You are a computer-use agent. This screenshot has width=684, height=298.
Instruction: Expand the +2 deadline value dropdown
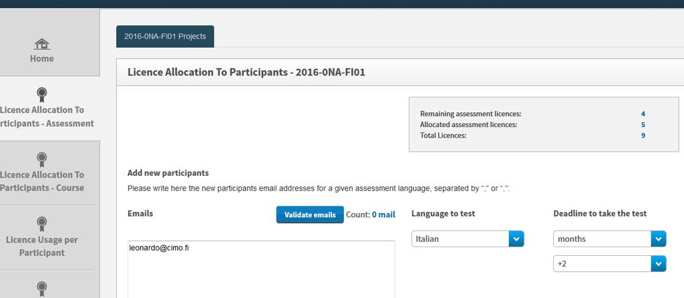pos(609,263)
